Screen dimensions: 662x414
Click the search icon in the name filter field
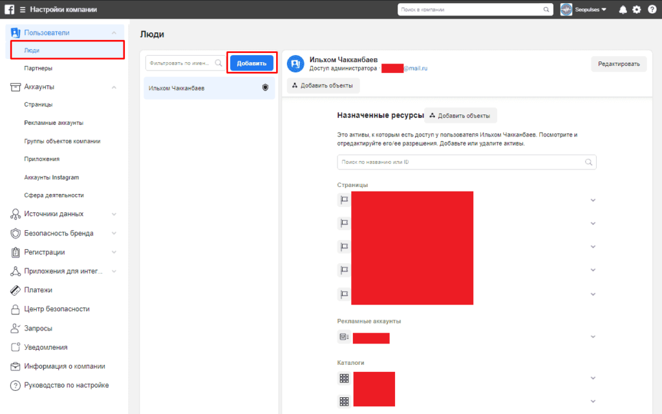219,63
